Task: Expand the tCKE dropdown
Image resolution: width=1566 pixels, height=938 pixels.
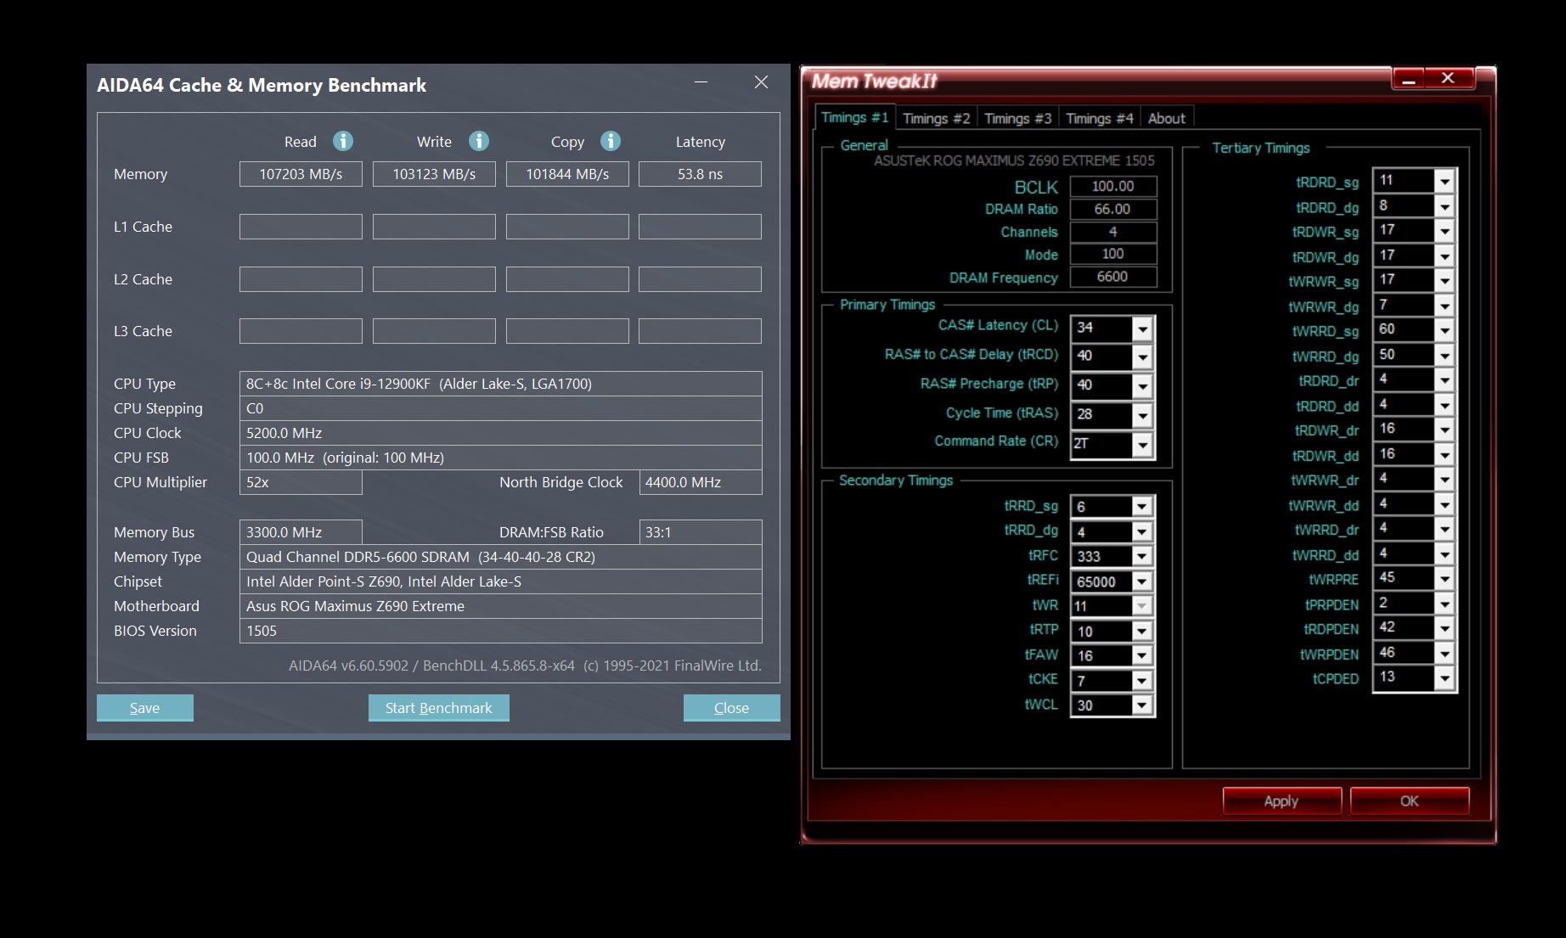Action: [1142, 681]
